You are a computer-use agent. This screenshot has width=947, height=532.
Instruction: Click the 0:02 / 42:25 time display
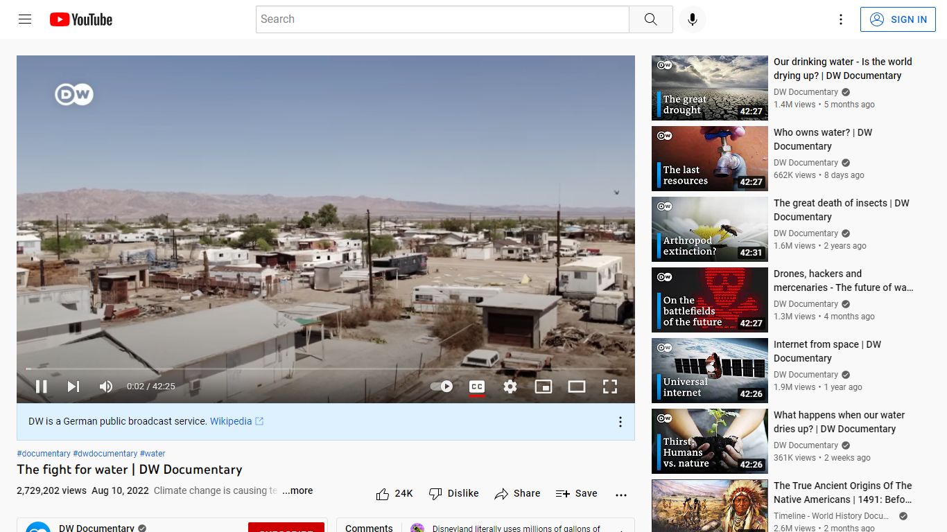click(x=151, y=387)
